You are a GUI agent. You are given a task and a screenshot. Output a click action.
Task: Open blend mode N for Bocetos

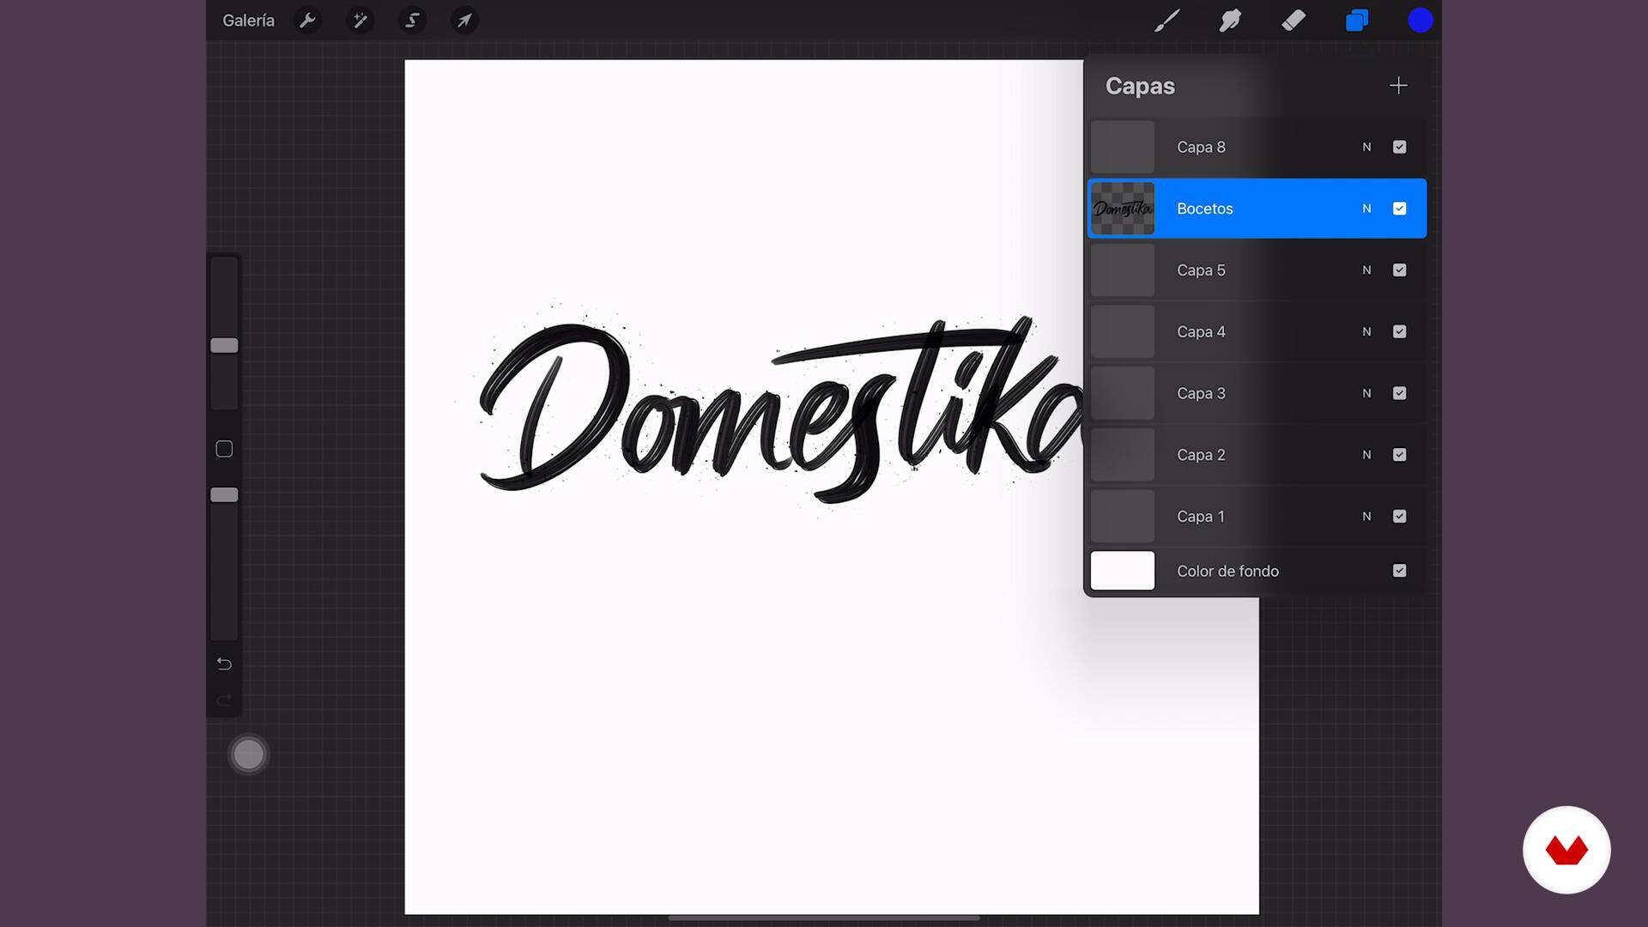1366,209
